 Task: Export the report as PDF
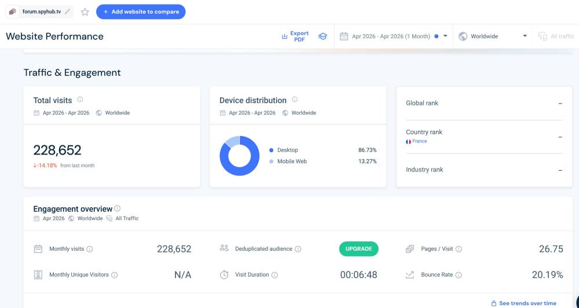click(295, 36)
